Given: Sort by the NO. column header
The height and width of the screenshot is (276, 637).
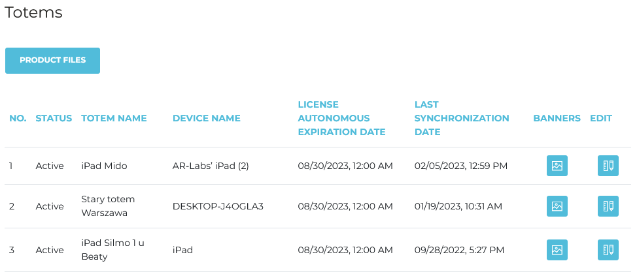Looking at the screenshot, I should click(18, 118).
